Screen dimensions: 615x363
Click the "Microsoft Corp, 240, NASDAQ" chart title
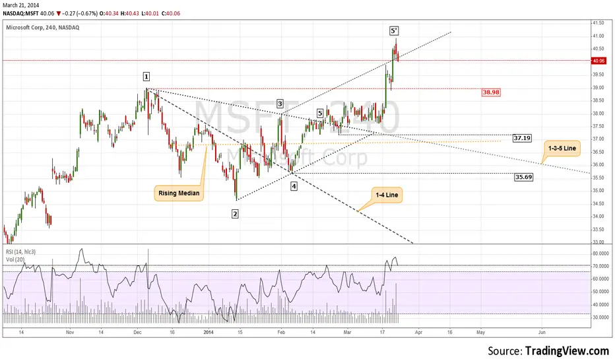click(43, 28)
